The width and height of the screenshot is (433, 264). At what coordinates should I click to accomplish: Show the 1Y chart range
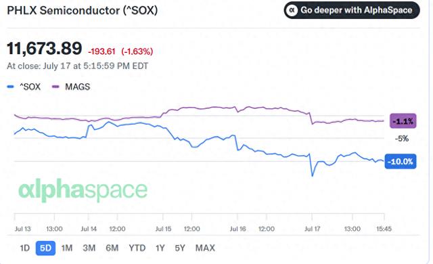pyautogui.click(x=160, y=248)
